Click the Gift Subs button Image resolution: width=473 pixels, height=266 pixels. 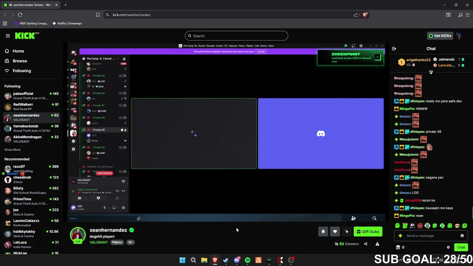[x=368, y=232]
